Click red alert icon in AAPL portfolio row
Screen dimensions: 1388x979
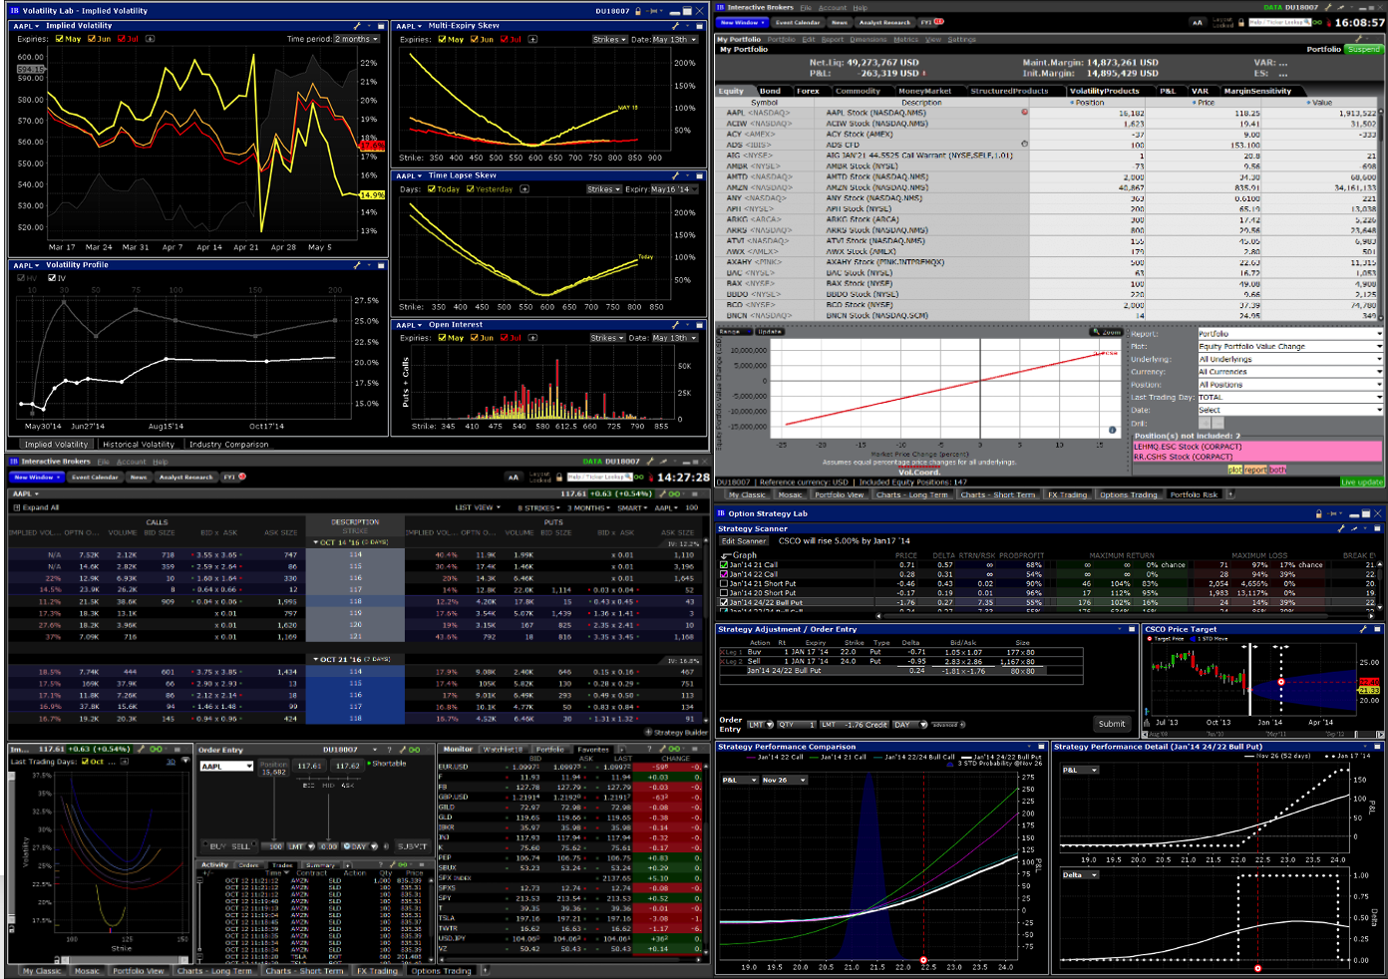click(x=1025, y=113)
